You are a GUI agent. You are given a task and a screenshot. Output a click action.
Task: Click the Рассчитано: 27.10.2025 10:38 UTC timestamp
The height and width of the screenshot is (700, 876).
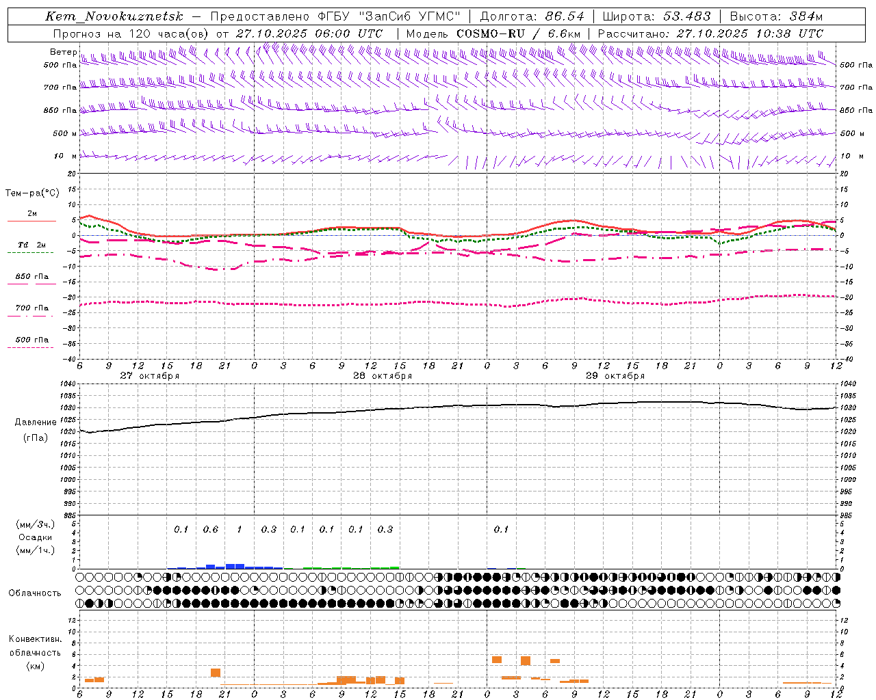[710, 33]
